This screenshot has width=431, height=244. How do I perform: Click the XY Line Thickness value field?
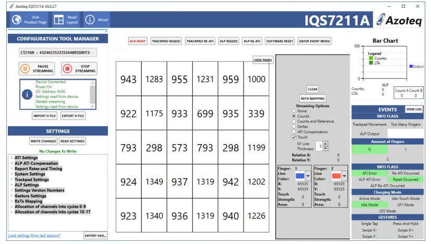coord(319,146)
